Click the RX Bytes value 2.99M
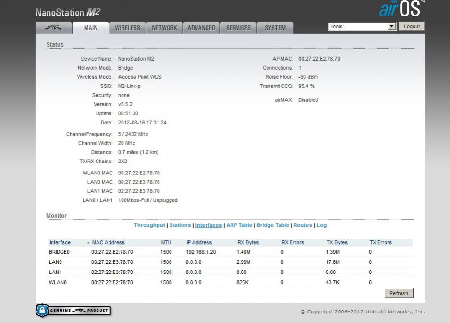Image resolution: width=450 pixels, height=323 pixels. [x=243, y=262]
